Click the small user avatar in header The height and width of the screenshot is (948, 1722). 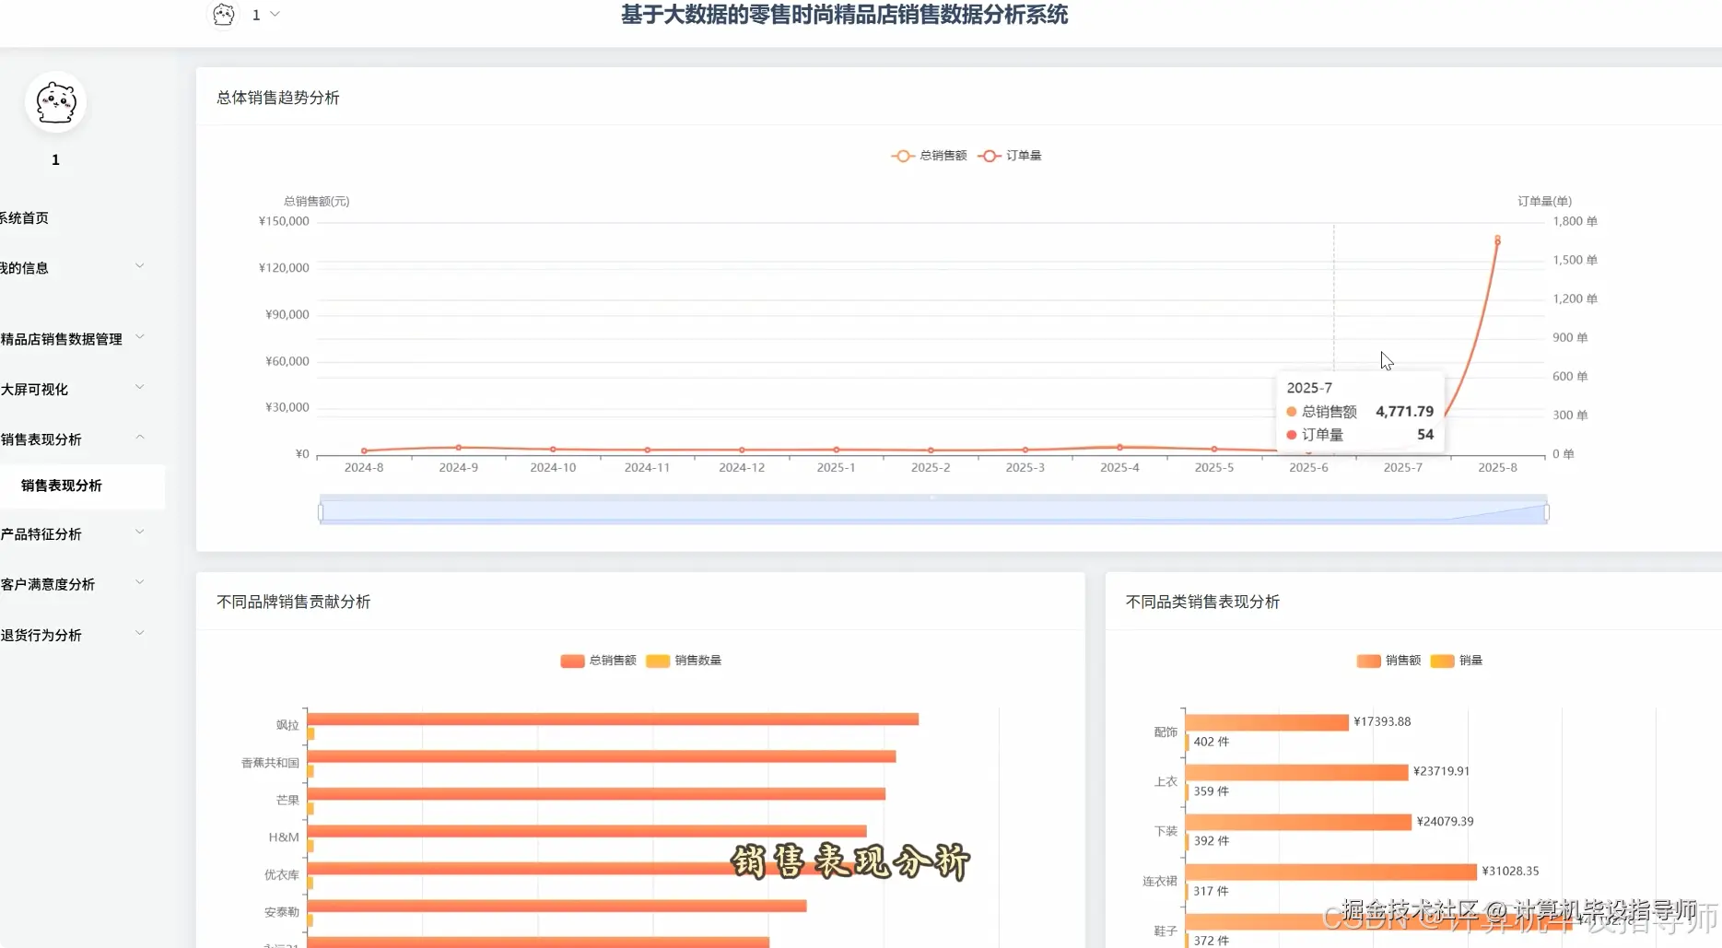point(224,15)
